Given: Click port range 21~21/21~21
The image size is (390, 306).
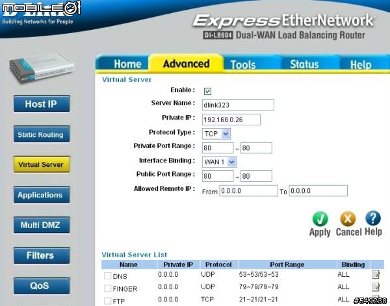Looking at the screenshot, I should click(x=259, y=300).
